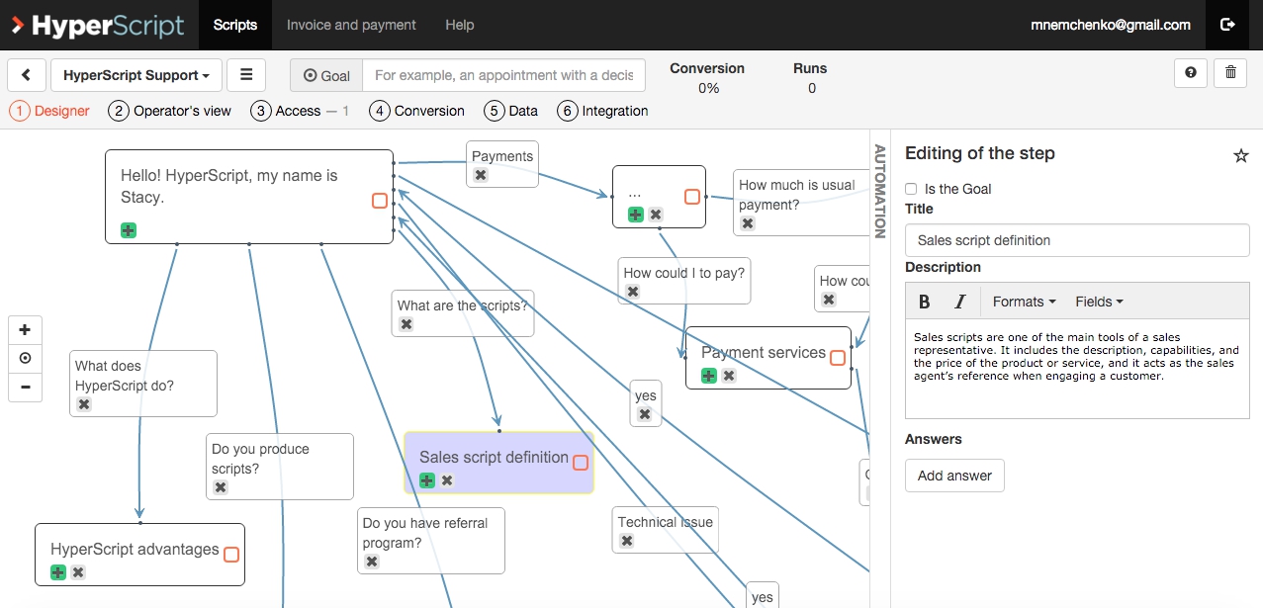Zoom in with the plus button

[25, 330]
